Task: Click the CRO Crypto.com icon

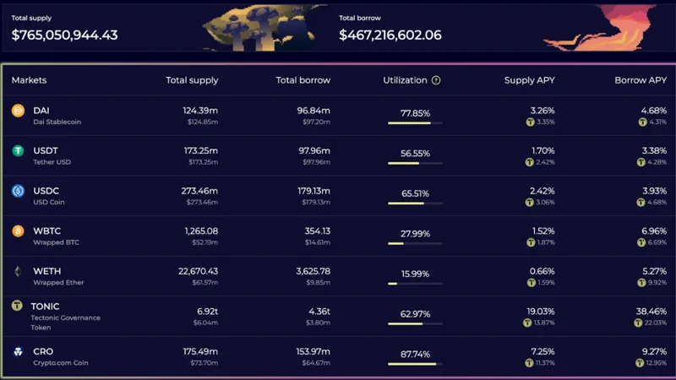Action: (x=18, y=351)
